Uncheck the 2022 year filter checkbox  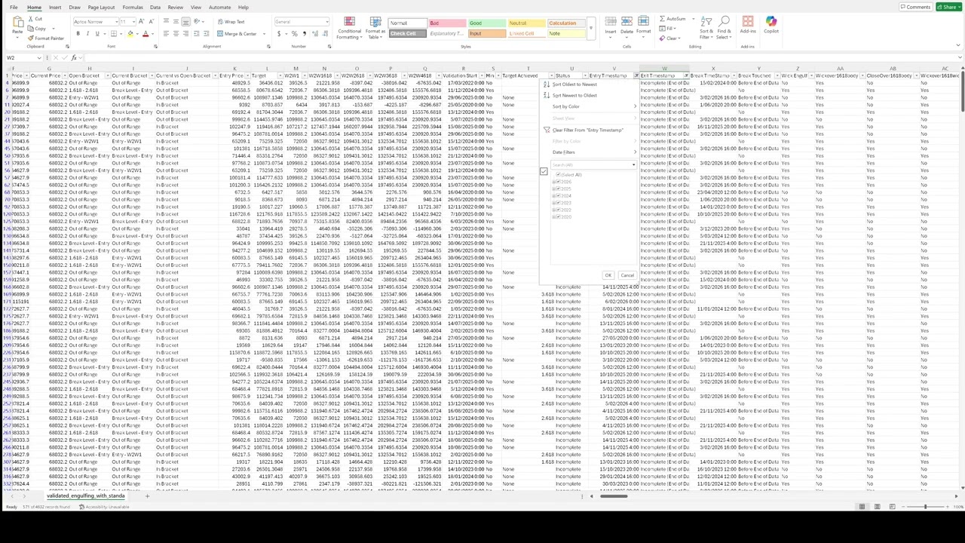point(559,210)
